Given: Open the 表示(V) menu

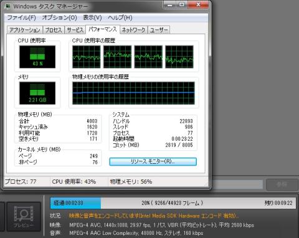Looking at the screenshot, I should point(92,17).
